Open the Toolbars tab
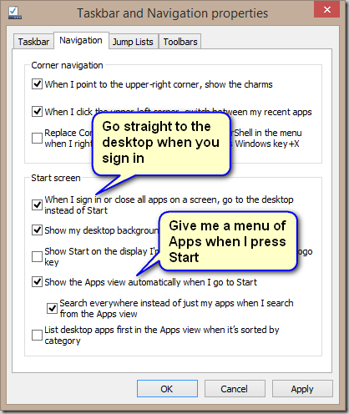Viewport: 349px width, 414px height. pos(180,42)
